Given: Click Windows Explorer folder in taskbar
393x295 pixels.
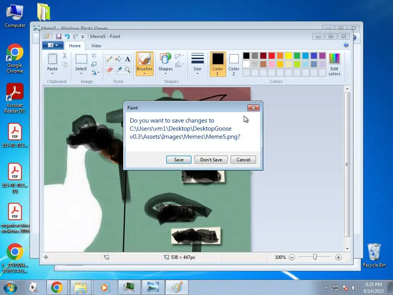Looking at the screenshot, I should 81,287.
